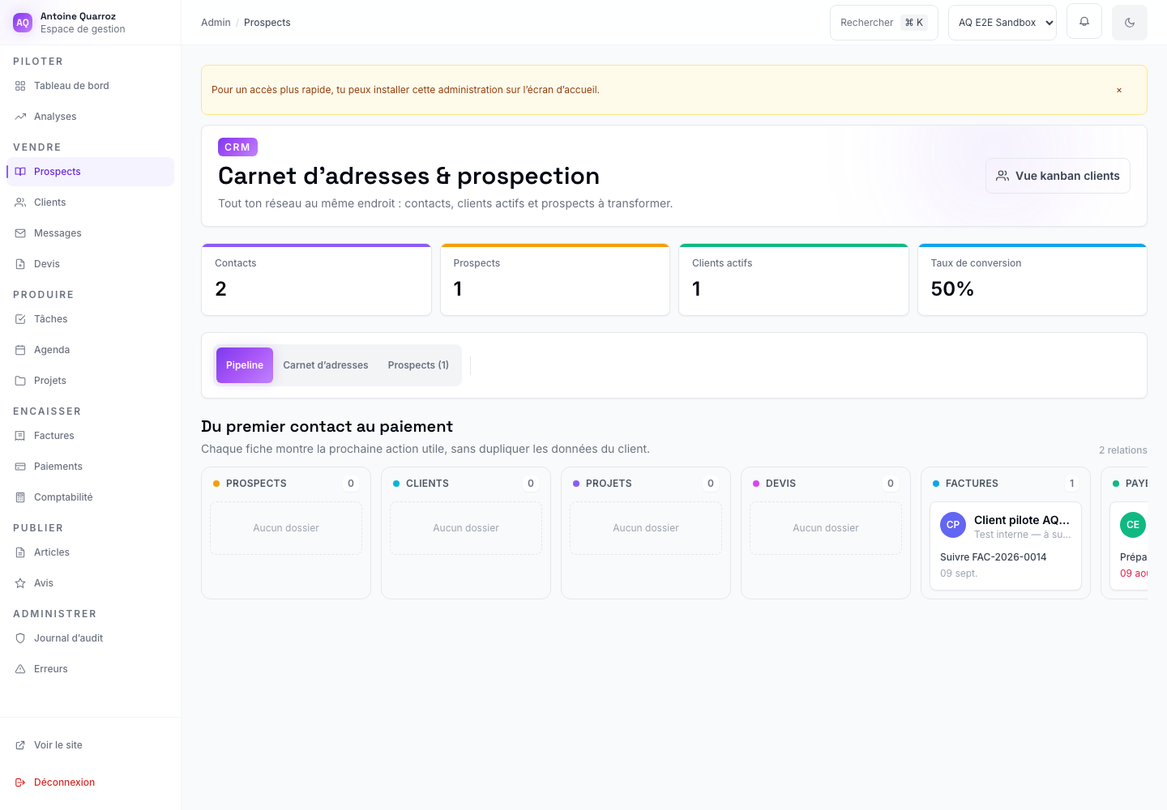Click the Taux de conversion stat card
The width and height of the screenshot is (1167, 810).
1032,279
